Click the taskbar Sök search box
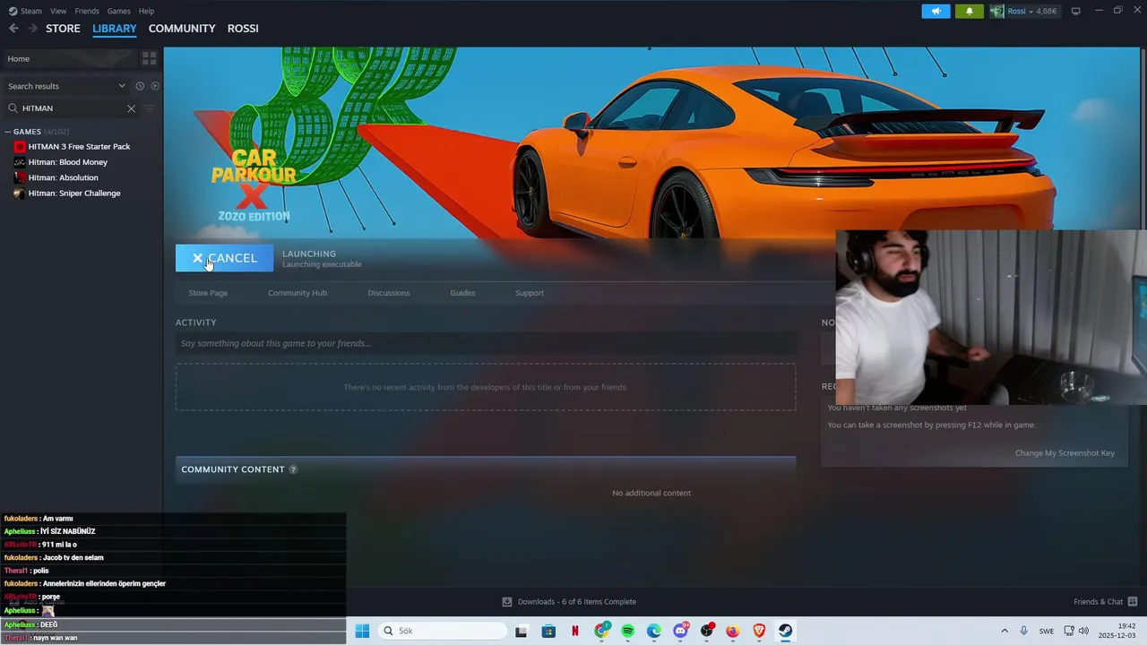Image resolution: width=1147 pixels, height=645 pixels. point(443,631)
